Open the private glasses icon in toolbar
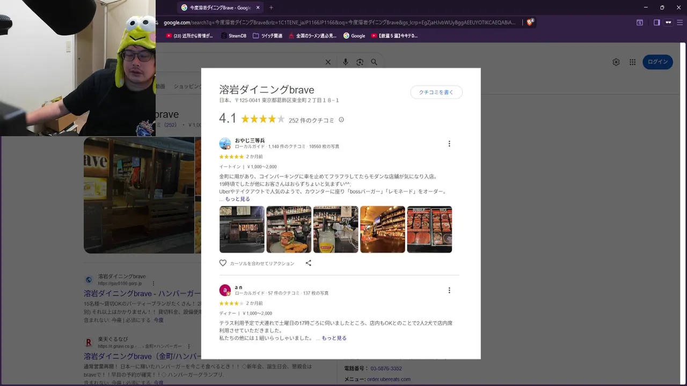Image resolution: width=687 pixels, height=386 pixels. coord(668,23)
